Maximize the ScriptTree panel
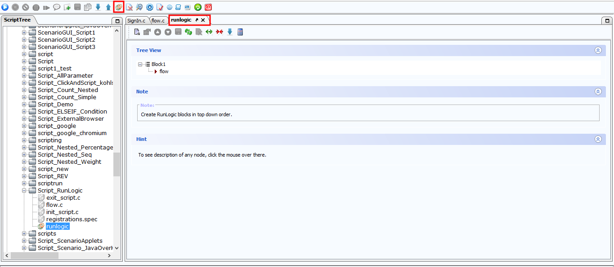 point(117,21)
